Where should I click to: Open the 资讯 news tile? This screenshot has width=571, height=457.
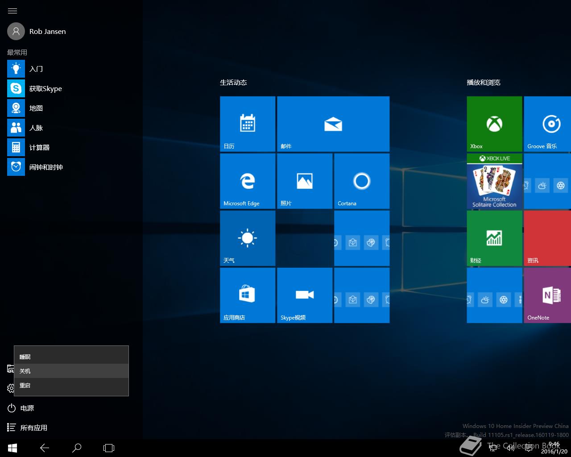(547, 238)
